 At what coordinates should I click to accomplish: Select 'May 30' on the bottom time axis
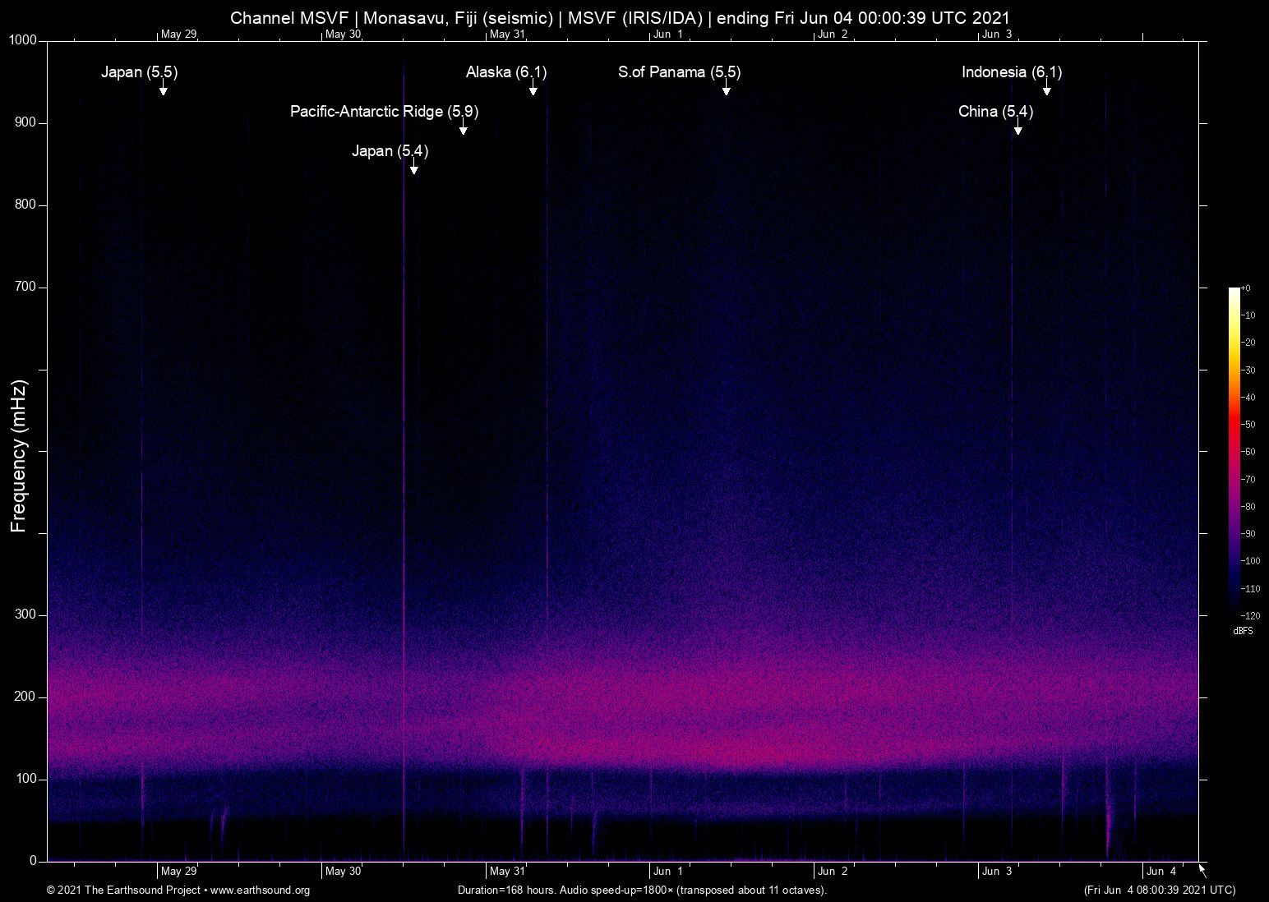344,871
